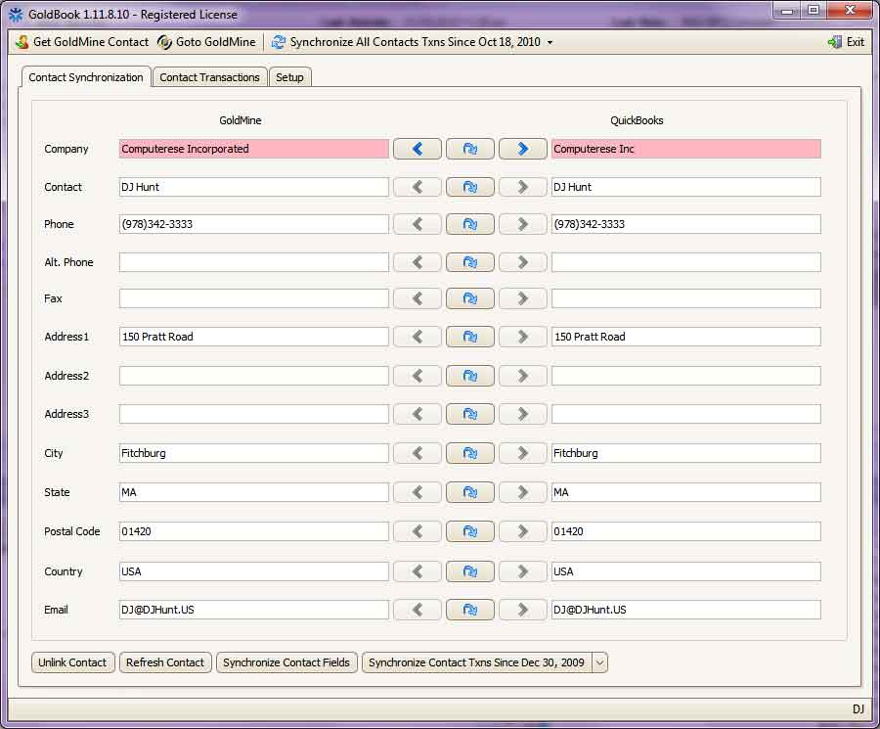The image size is (880, 729).
Task: Click the QuickBooks Company field
Action: 685,149
